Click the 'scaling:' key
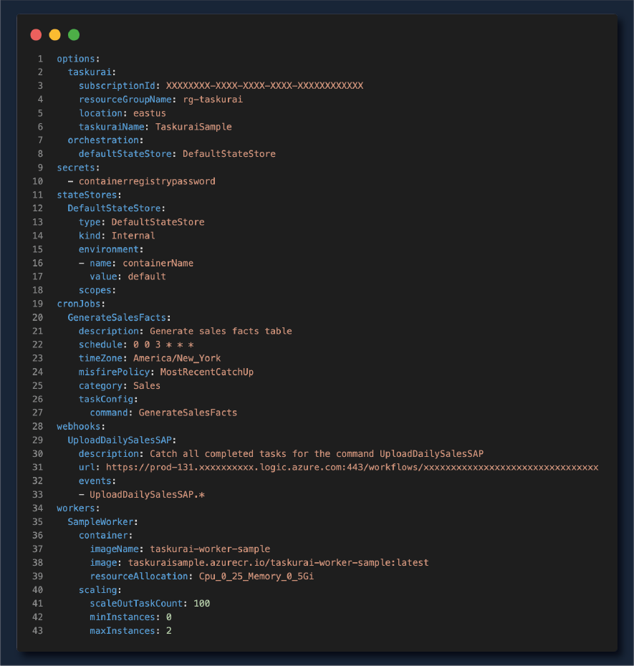Viewport: 634px width, 666px height. pos(100,590)
